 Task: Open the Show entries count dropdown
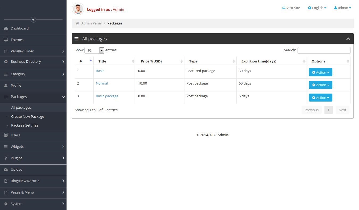pyautogui.click(x=94, y=50)
